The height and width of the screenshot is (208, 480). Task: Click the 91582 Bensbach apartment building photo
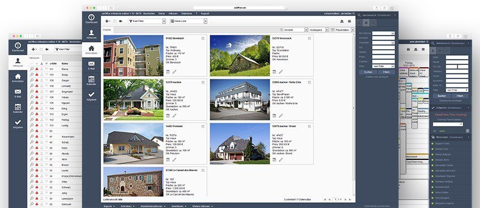click(x=133, y=55)
